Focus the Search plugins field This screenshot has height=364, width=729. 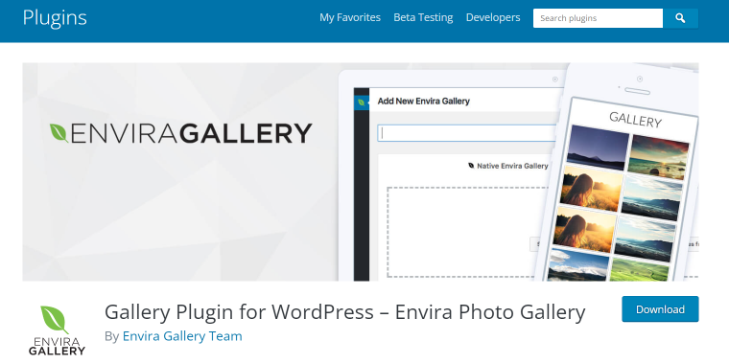[598, 18]
